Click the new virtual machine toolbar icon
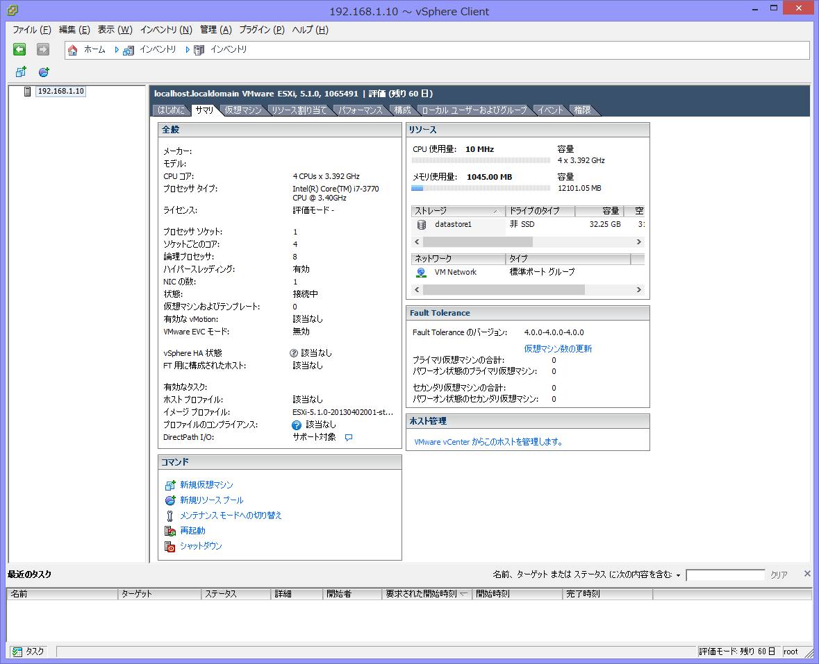Viewport: 819px width, 664px height. pyautogui.click(x=21, y=72)
